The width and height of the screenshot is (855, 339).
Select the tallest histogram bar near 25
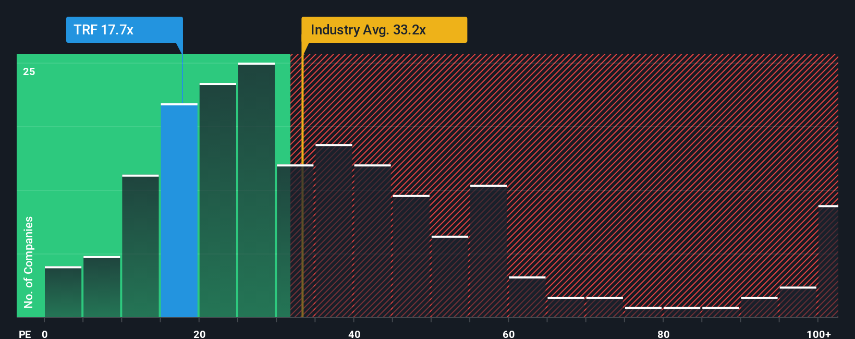[256, 190]
